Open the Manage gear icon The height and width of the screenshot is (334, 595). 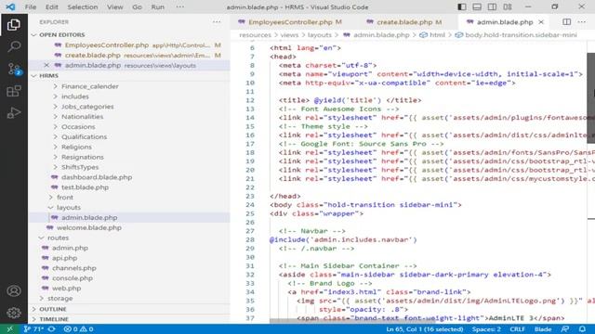pos(14,313)
